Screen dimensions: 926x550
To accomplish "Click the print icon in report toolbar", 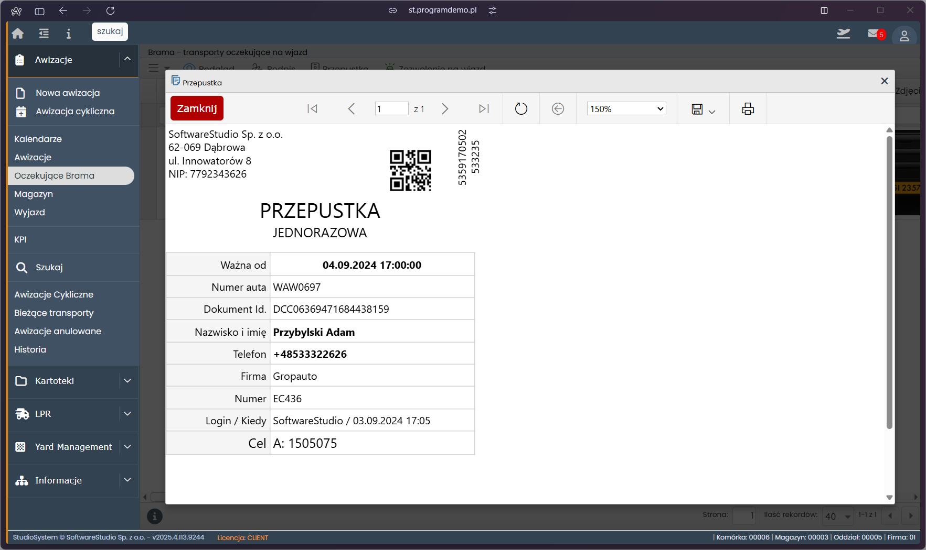I will tap(748, 109).
